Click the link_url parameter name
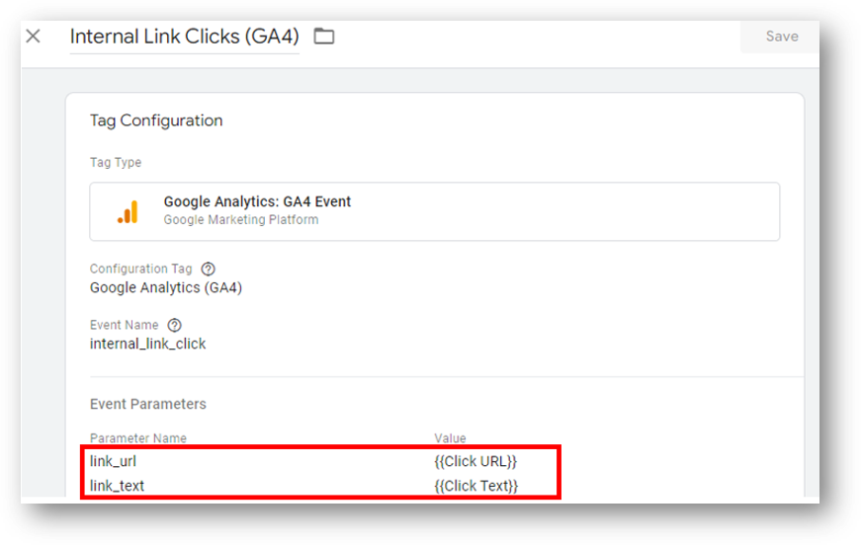This screenshot has width=861, height=545. tap(113, 461)
